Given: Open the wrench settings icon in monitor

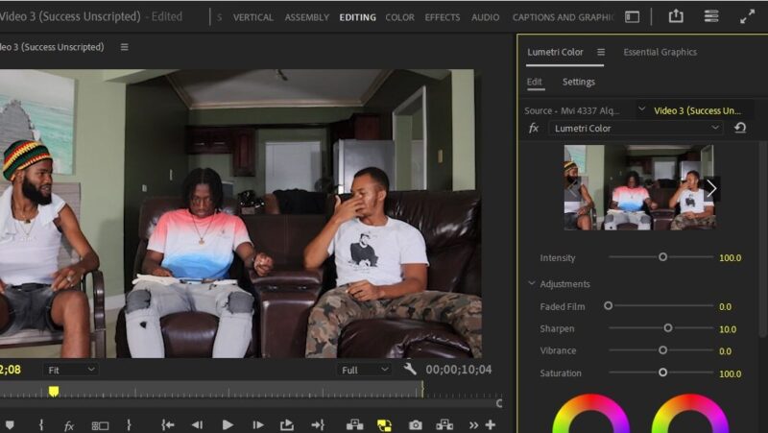Looking at the screenshot, I should coord(410,369).
